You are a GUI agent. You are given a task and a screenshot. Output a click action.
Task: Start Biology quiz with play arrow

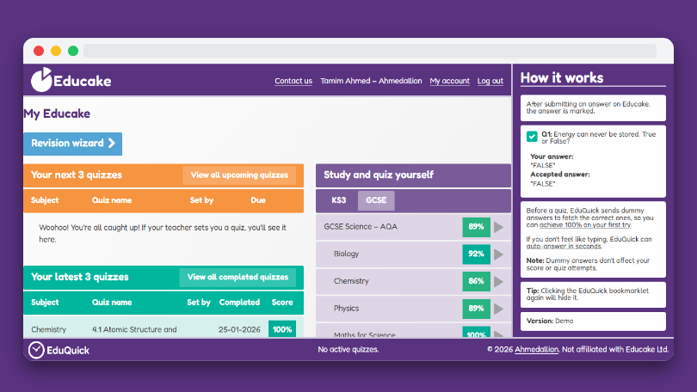(x=499, y=254)
